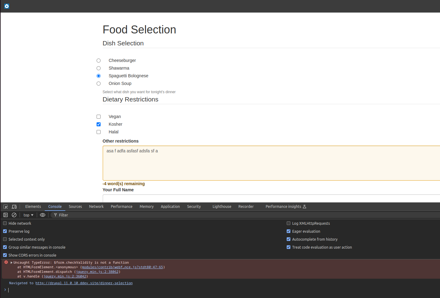The width and height of the screenshot is (440, 298).
Task: Click the inspect element picker icon
Action: pyautogui.click(x=6, y=207)
